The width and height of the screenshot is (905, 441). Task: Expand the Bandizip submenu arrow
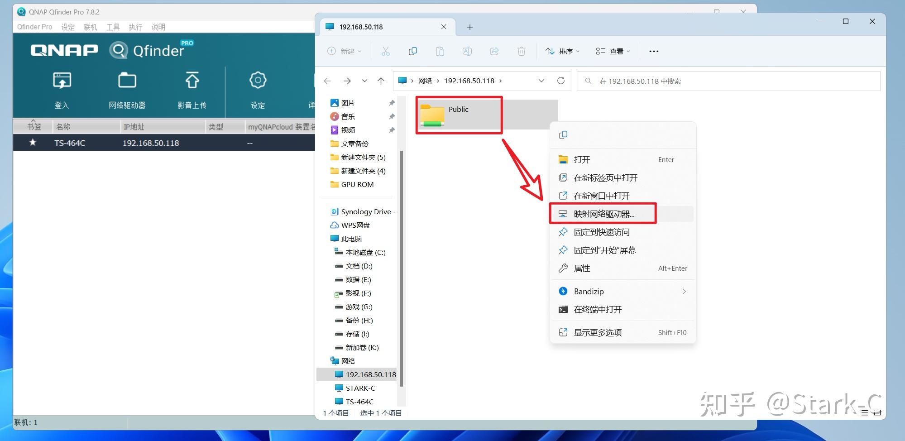pyautogui.click(x=684, y=292)
